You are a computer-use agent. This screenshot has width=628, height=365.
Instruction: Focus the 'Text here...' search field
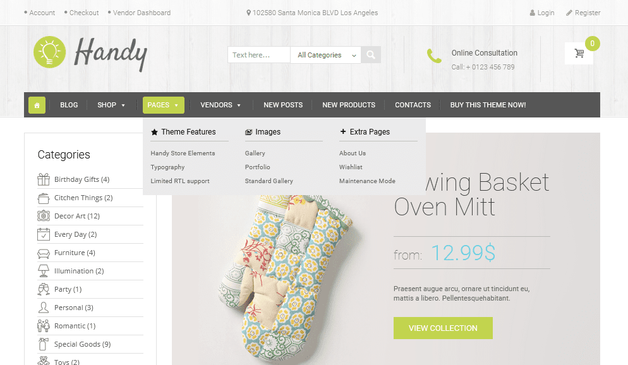(259, 55)
